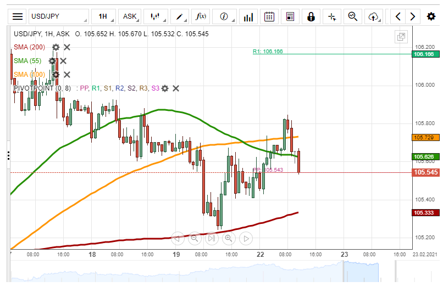Open the candlestick chart type menu
Image resolution: width=443 pixels, height=287 pixels.
[156, 16]
